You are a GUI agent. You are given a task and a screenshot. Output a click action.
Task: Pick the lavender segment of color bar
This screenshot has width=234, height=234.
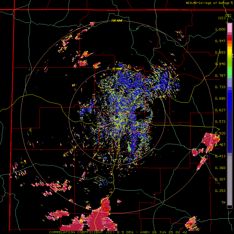pyautogui.click(x=230, y=82)
